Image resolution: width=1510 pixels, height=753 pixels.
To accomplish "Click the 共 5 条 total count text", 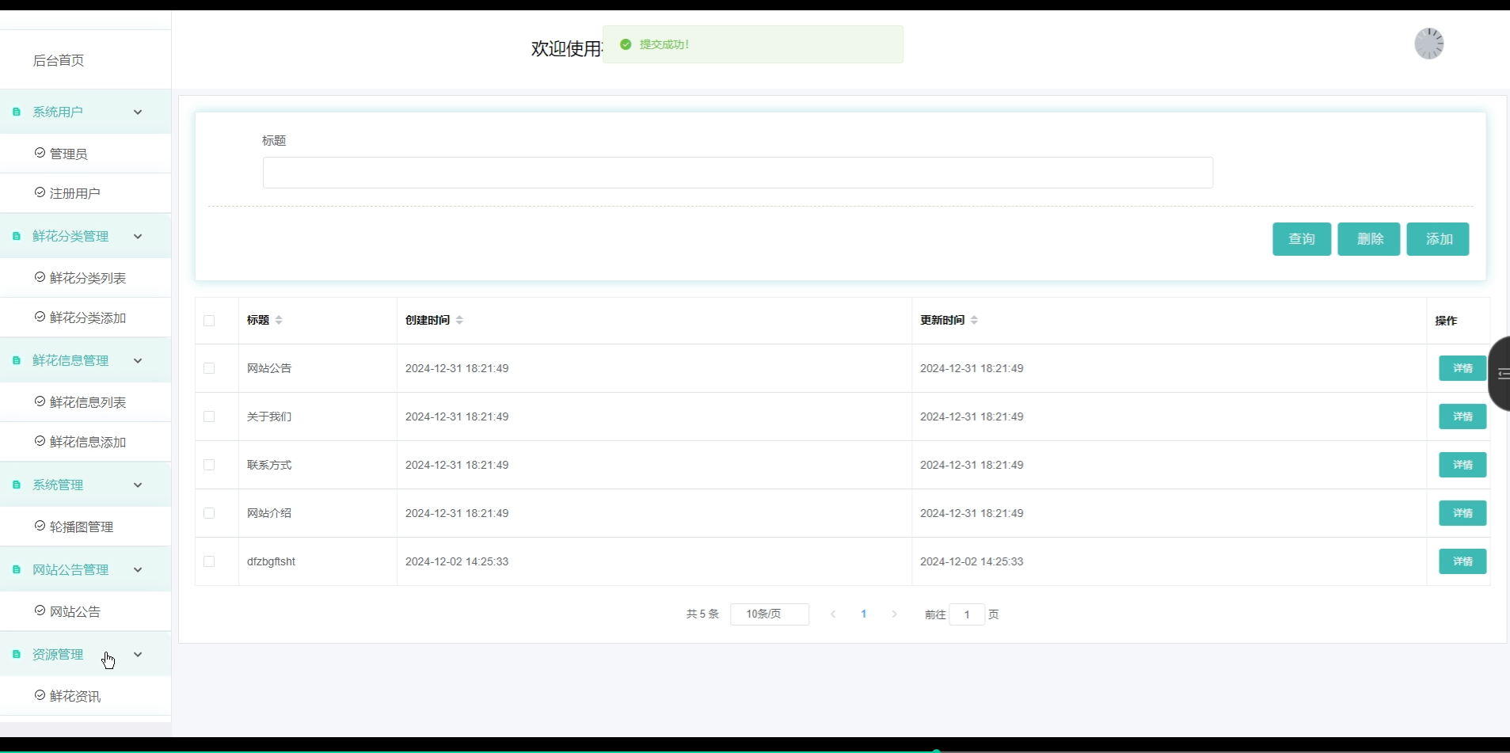I will (702, 614).
